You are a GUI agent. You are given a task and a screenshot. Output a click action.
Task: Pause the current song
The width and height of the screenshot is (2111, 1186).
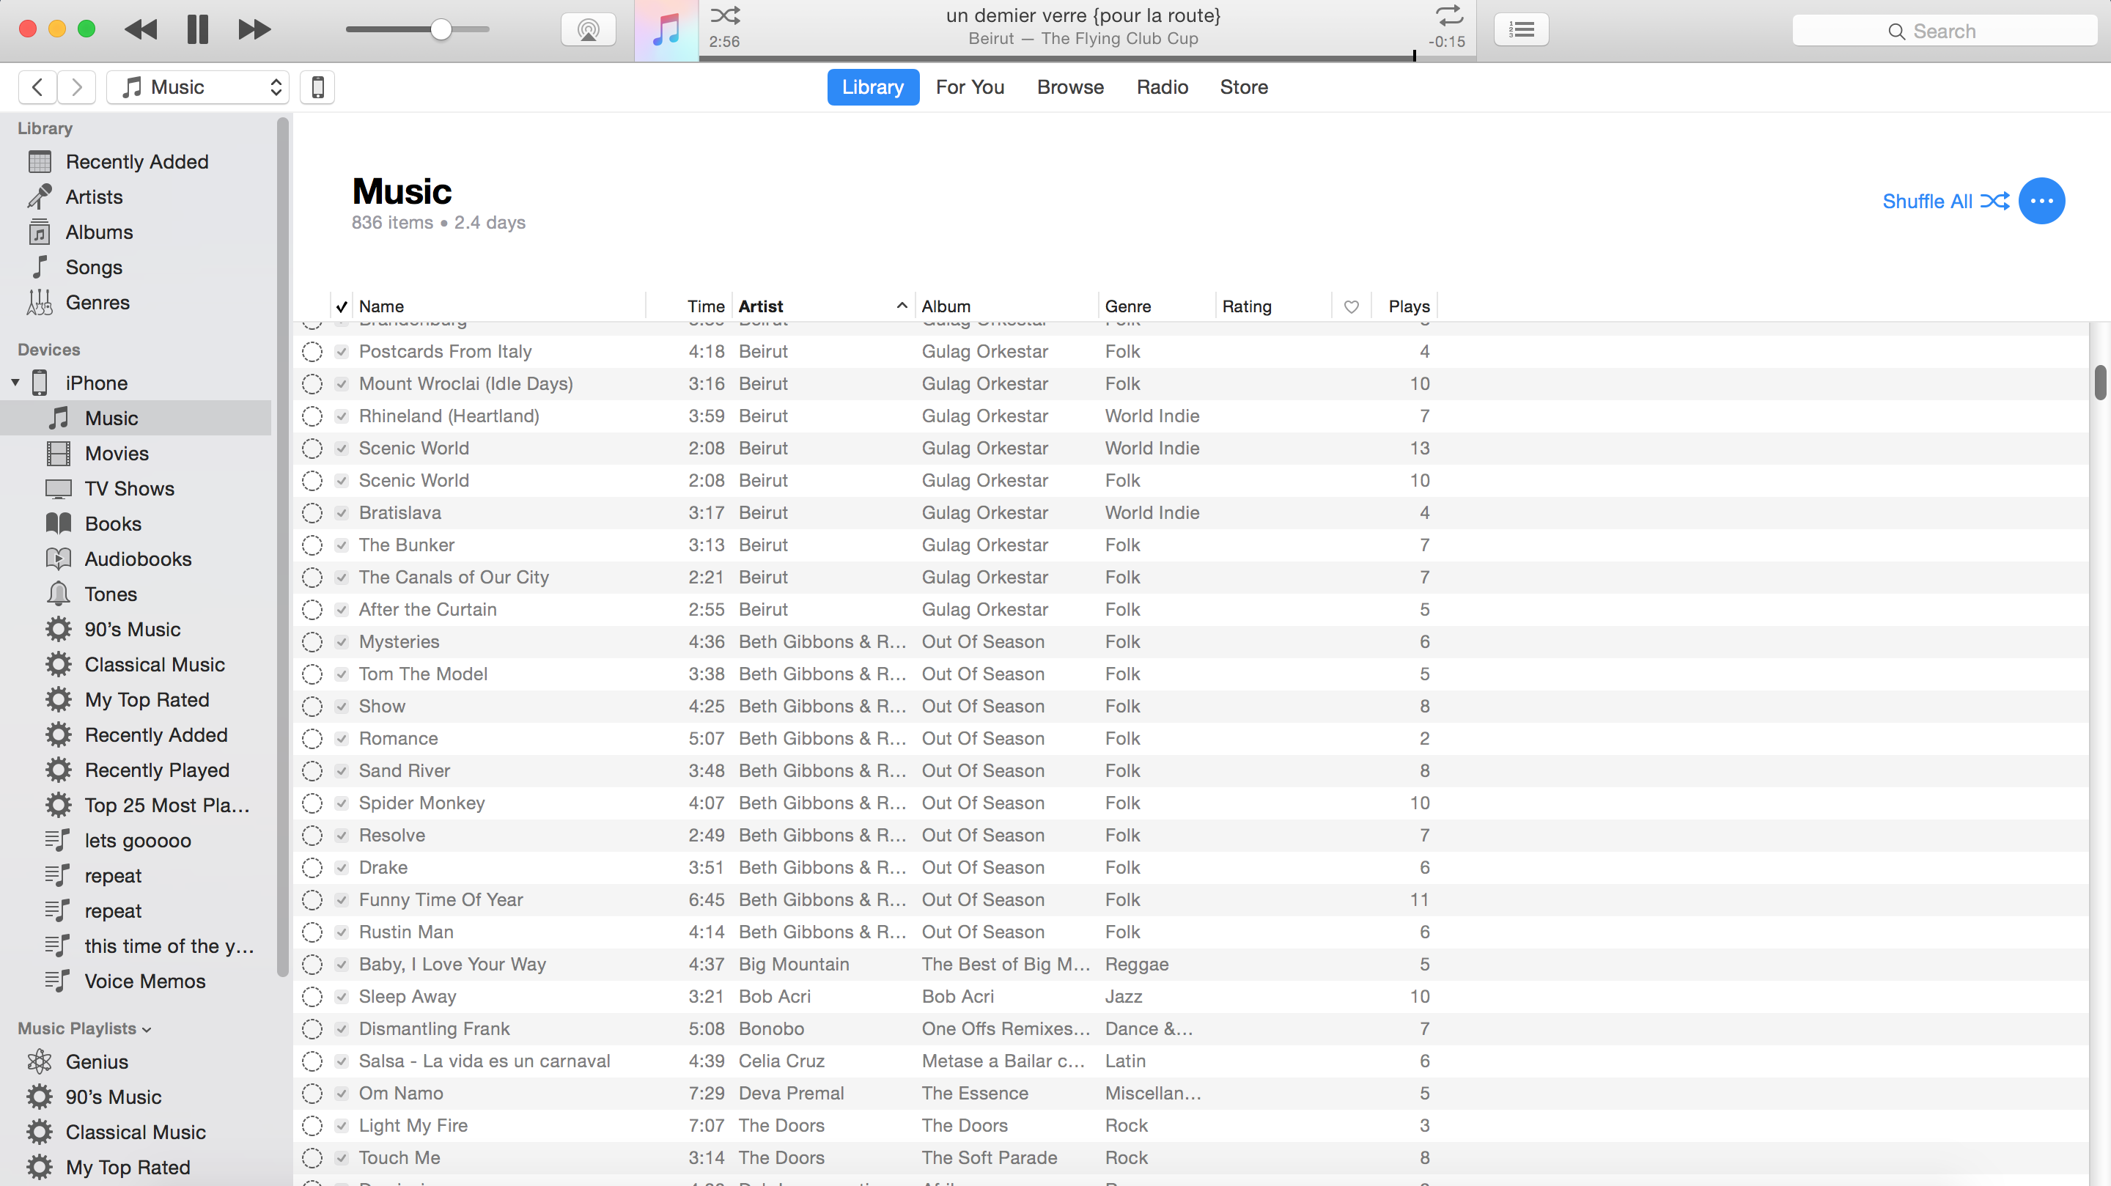point(197,30)
